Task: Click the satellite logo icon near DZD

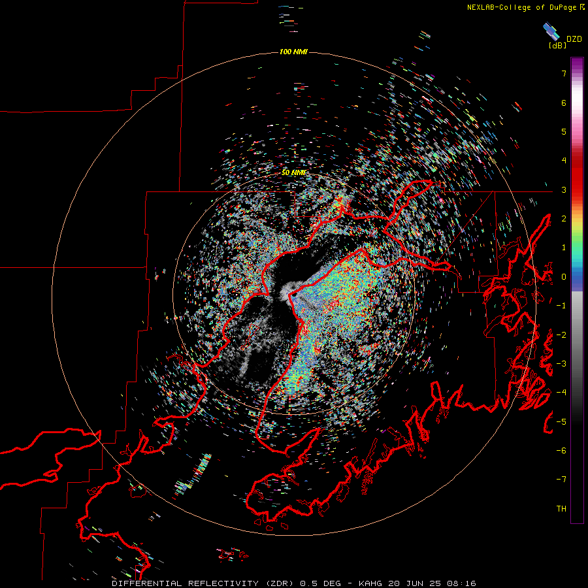Action: pos(551,31)
